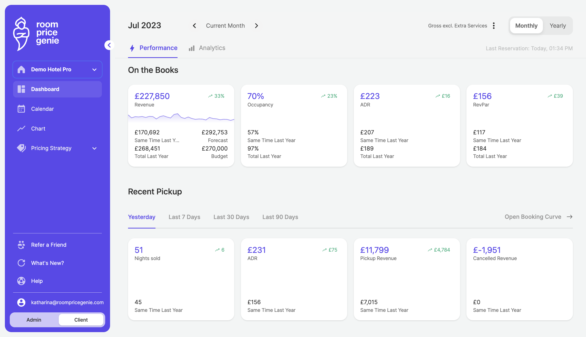This screenshot has height=337, width=586.
Task: Click the Help lifebuoy icon
Action: pos(21,281)
